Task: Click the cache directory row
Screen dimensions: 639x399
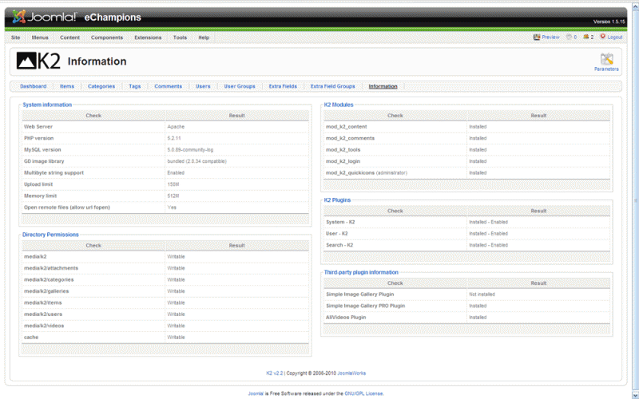Action: tap(165, 337)
